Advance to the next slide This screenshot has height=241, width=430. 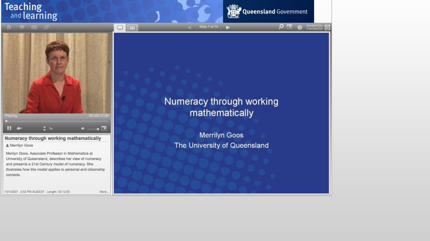[228, 27]
